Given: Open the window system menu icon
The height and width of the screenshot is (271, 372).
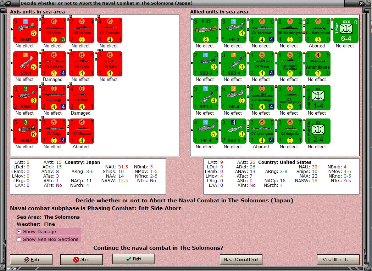Looking at the screenshot, I should tap(8, 3).
